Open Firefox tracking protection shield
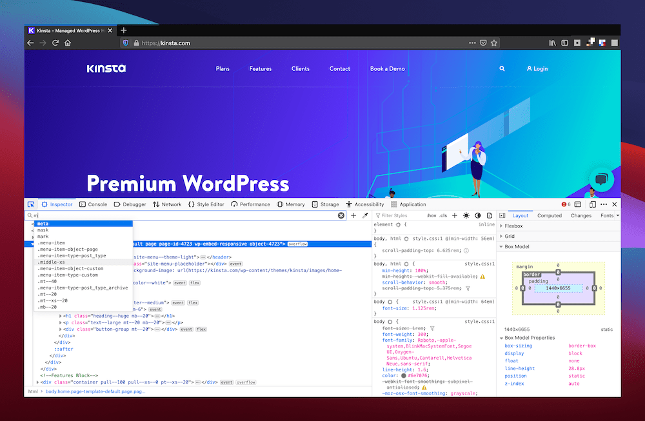 tap(125, 43)
